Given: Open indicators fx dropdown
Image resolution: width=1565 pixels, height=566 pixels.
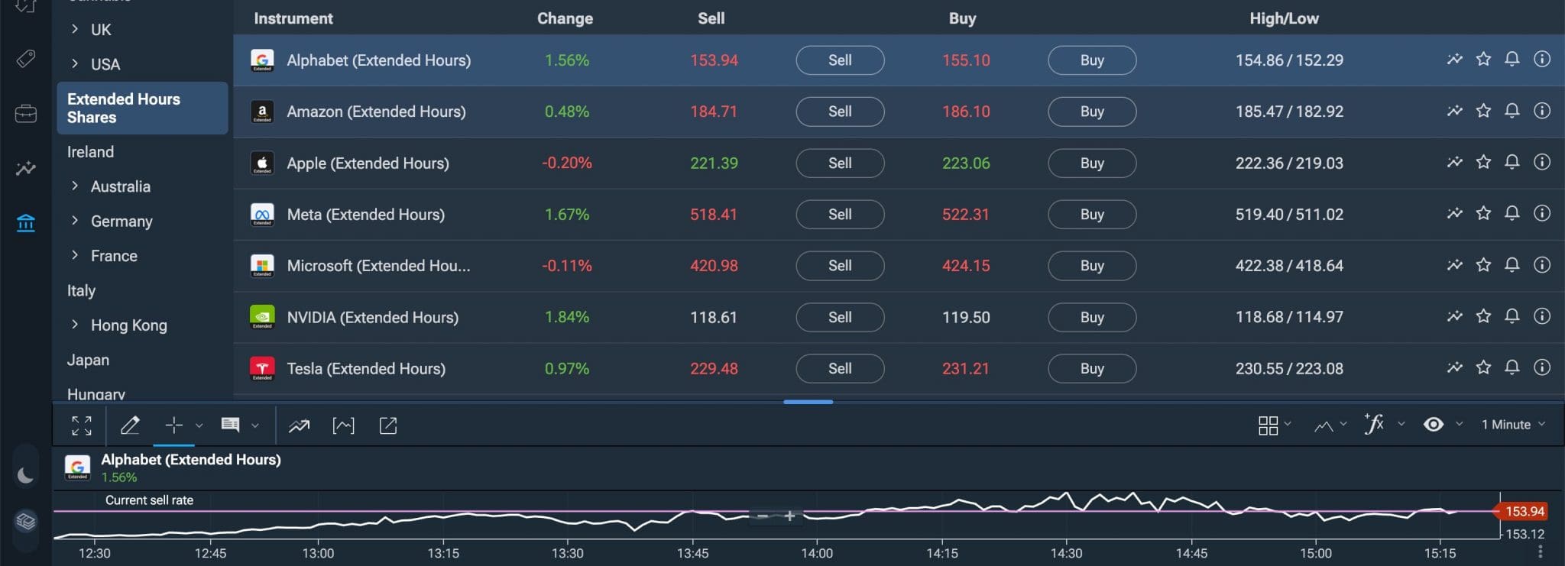Looking at the screenshot, I should (x=1383, y=424).
